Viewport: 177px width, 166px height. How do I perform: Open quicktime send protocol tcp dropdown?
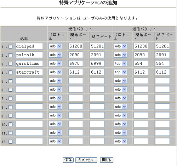(120, 63)
